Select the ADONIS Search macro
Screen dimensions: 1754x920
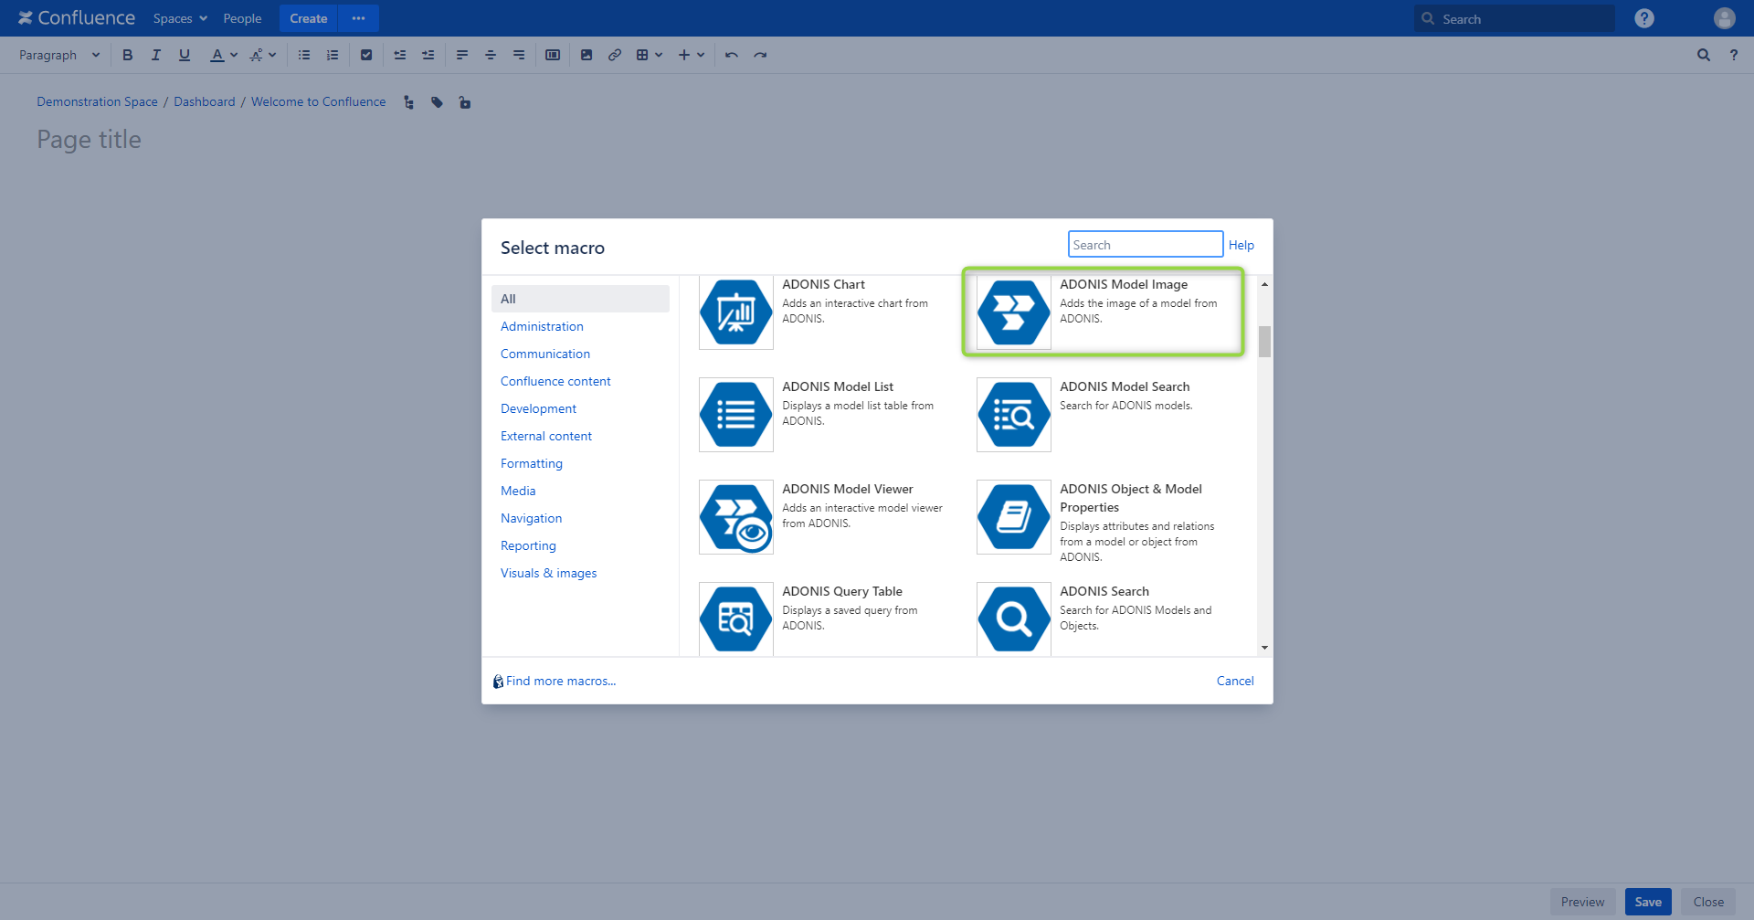coord(1103,619)
